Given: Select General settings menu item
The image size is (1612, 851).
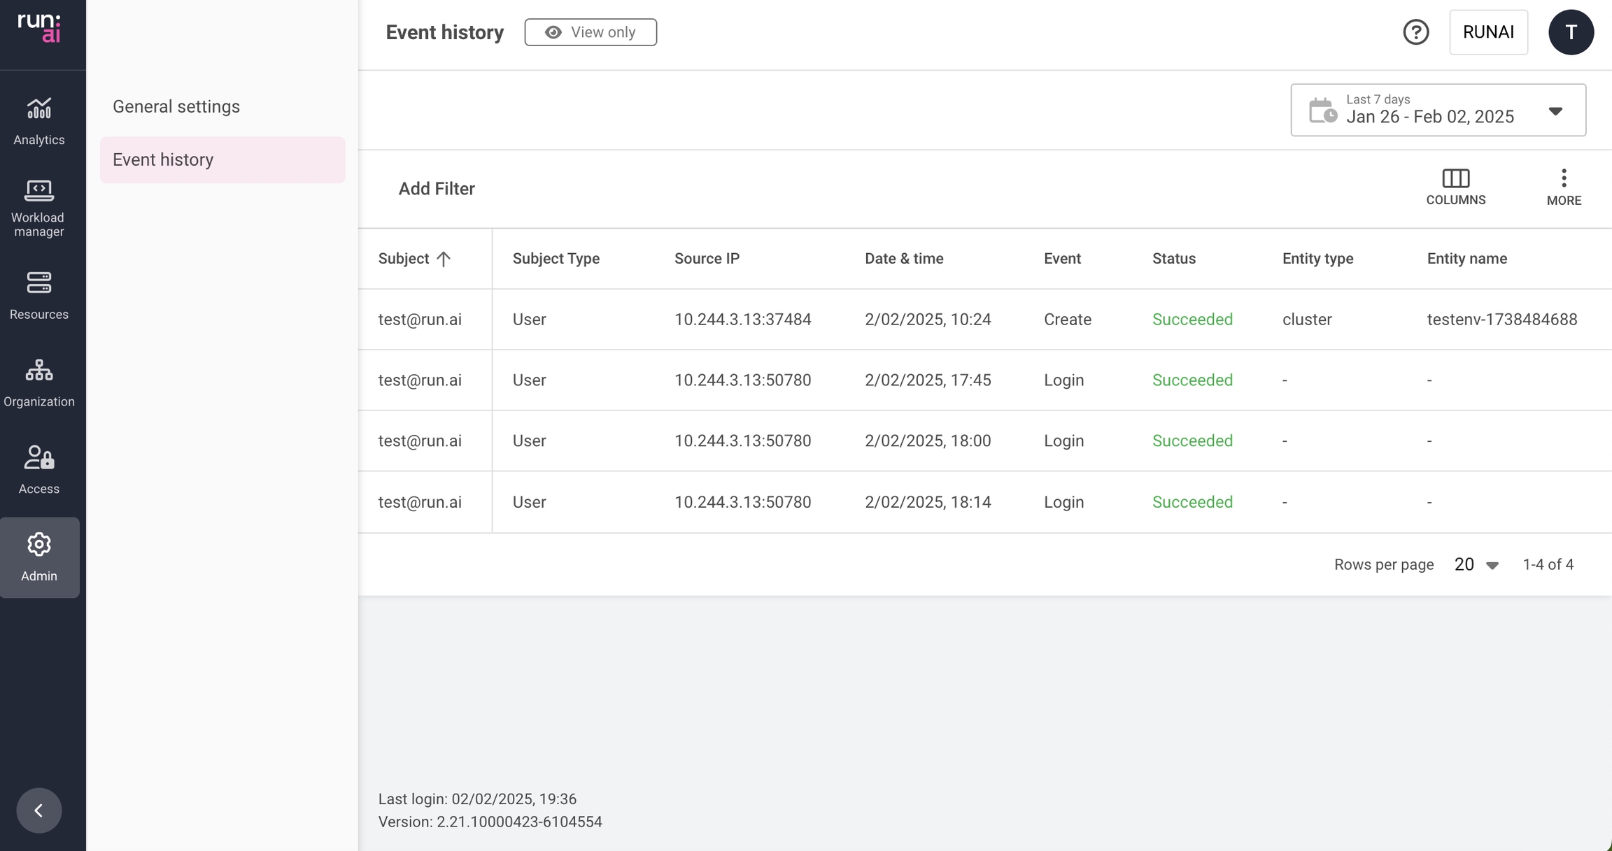Looking at the screenshot, I should [176, 106].
